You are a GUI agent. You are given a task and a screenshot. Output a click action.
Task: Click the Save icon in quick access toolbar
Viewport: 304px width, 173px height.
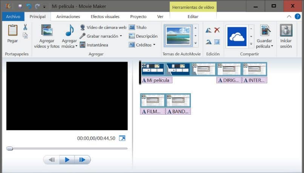point(20,6)
